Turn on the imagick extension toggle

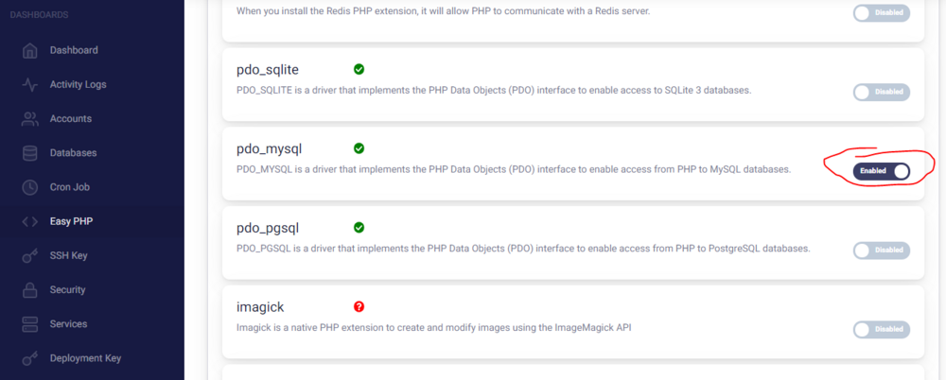(881, 329)
